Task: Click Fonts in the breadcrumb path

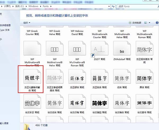Action: 46,6
